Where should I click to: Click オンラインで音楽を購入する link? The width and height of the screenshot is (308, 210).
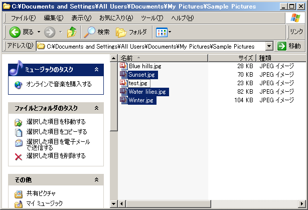tap(59, 84)
